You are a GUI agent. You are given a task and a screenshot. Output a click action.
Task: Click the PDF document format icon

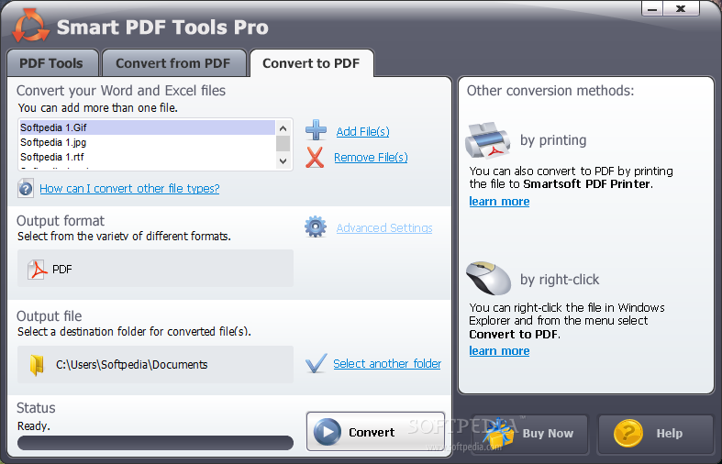click(37, 270)
